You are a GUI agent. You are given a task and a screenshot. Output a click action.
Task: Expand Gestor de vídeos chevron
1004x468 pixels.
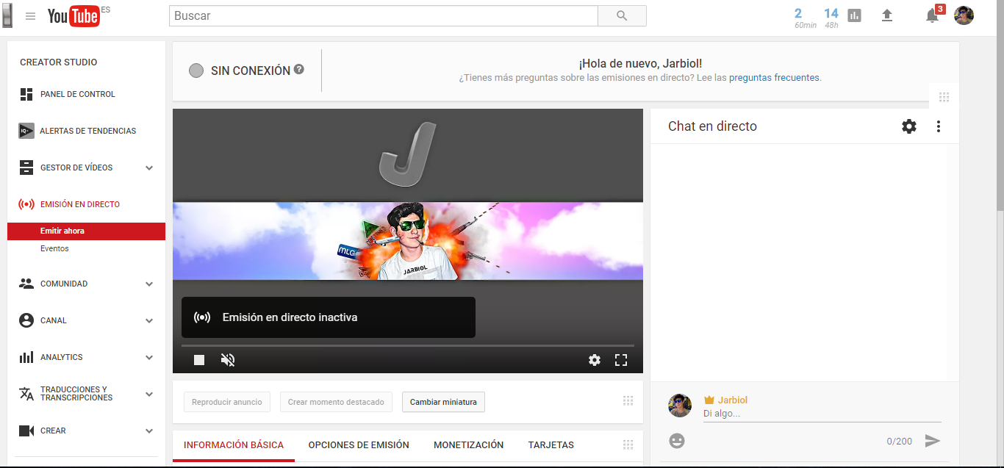149,168
